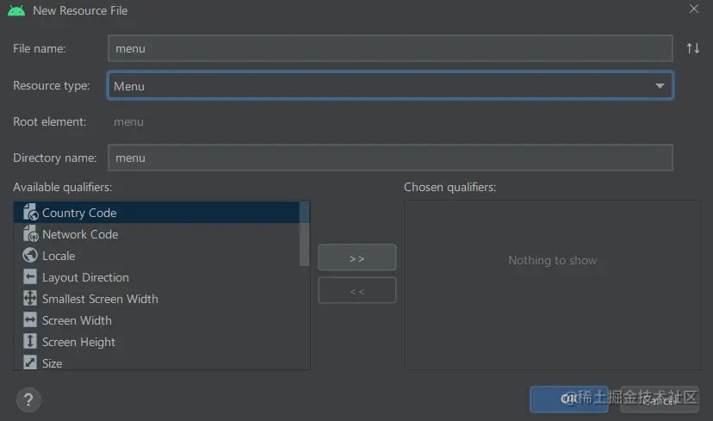Click the Locale globe icon
The image size is (713, 421).
pyautogui.click(x=30, y=255)
